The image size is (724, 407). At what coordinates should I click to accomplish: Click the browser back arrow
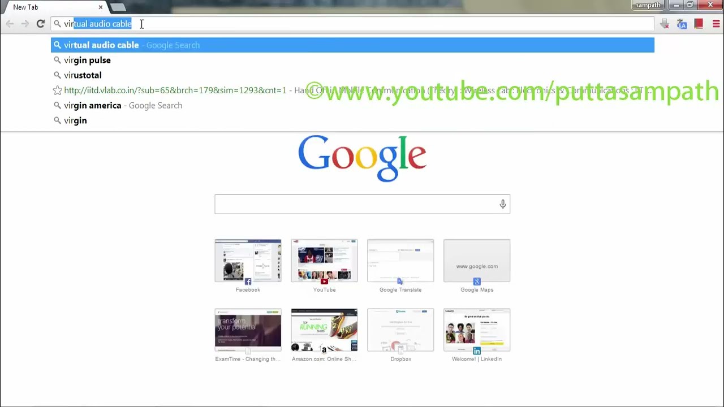10,24
